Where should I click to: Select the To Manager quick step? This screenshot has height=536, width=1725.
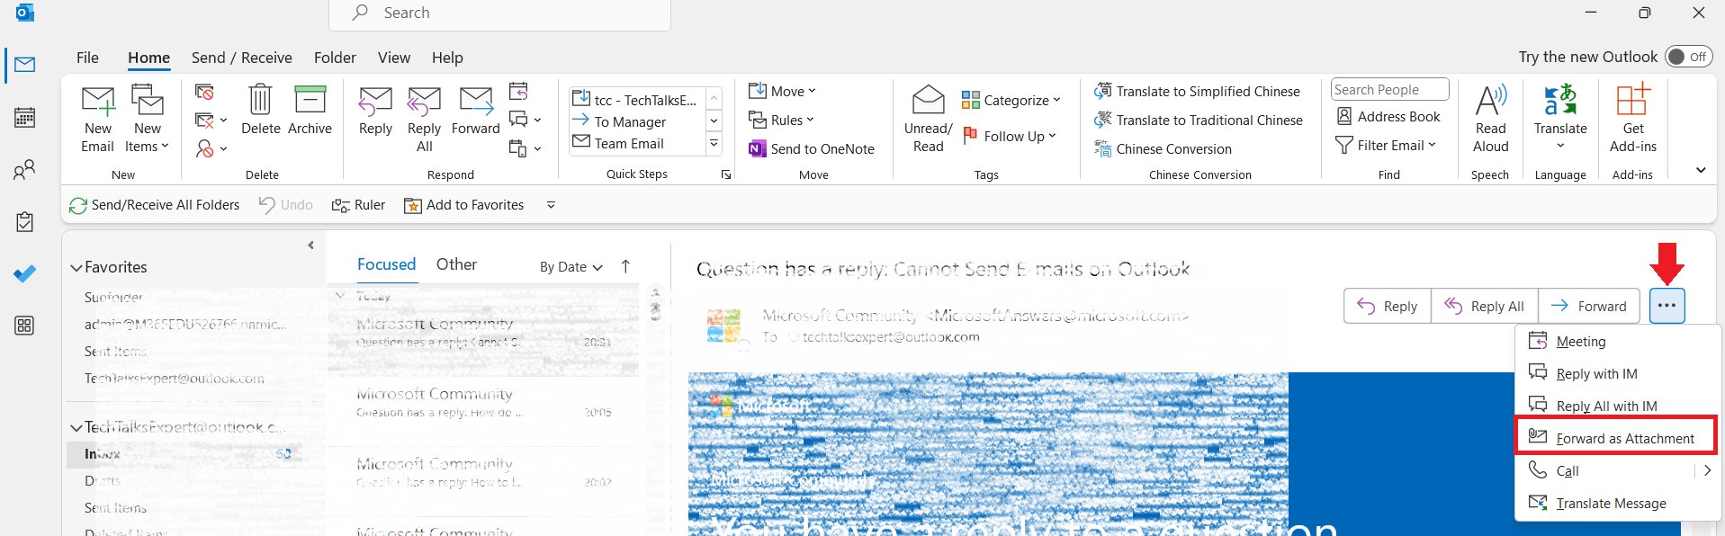click(x=638, y=121)
